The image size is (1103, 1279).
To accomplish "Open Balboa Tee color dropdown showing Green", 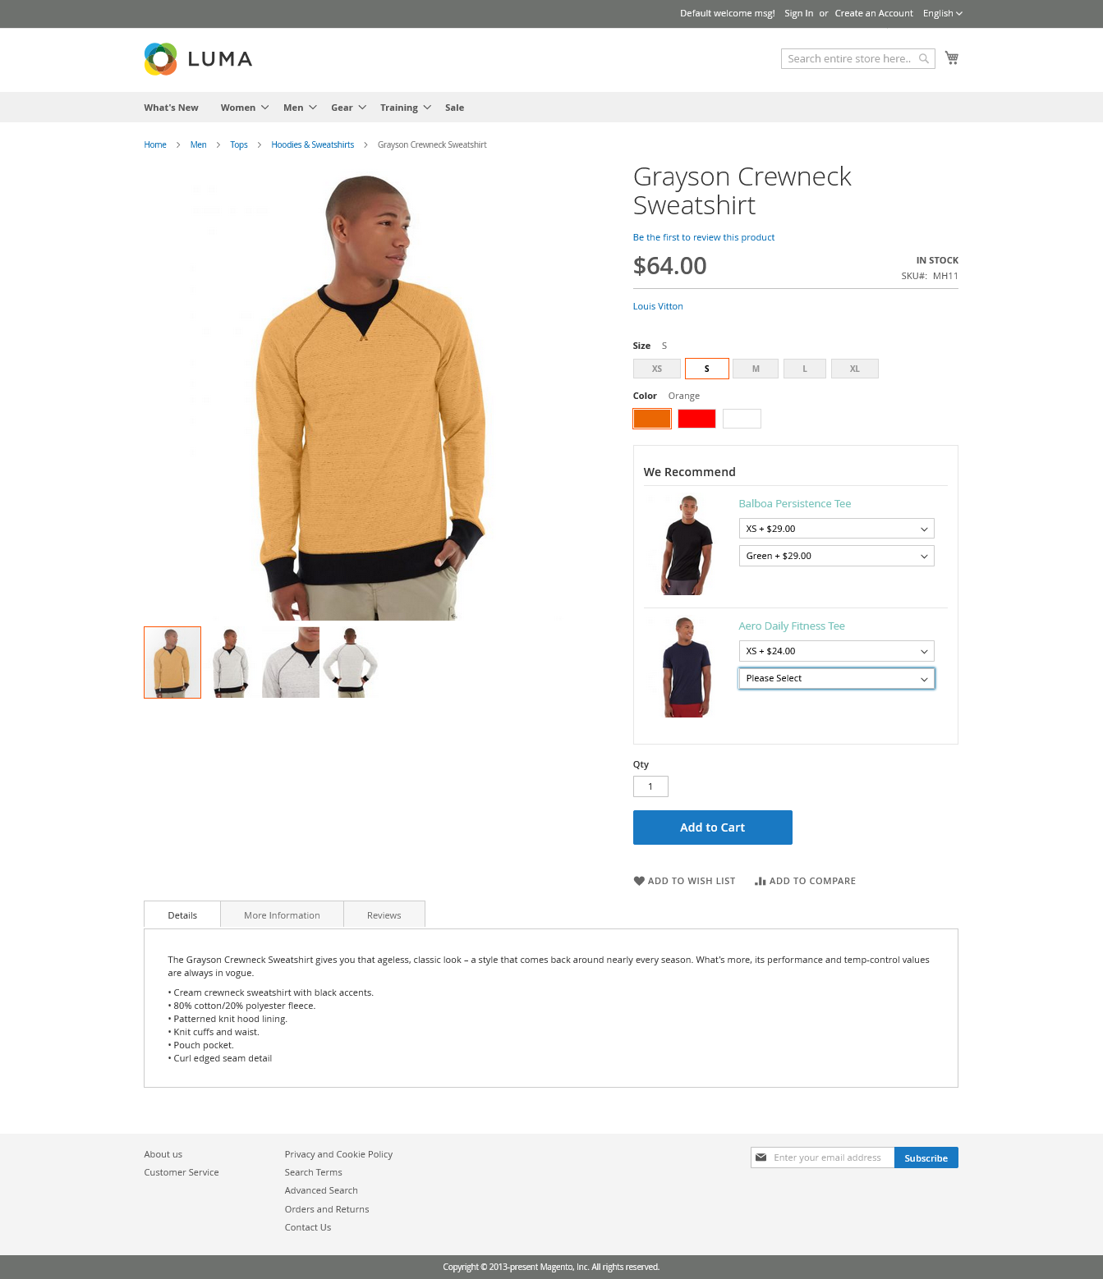I will click(836, 556).
